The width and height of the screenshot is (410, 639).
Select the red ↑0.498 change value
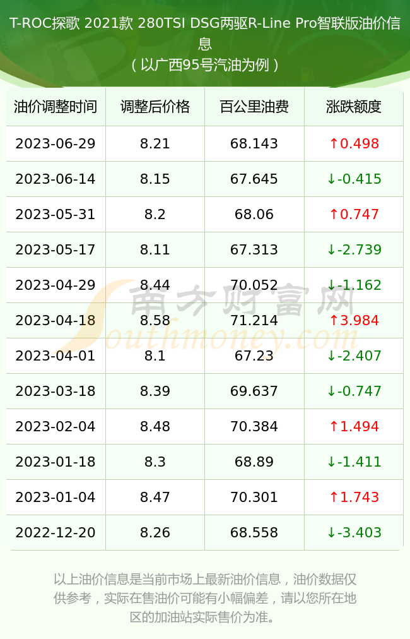pyautogui.click(x=354, y=143)
